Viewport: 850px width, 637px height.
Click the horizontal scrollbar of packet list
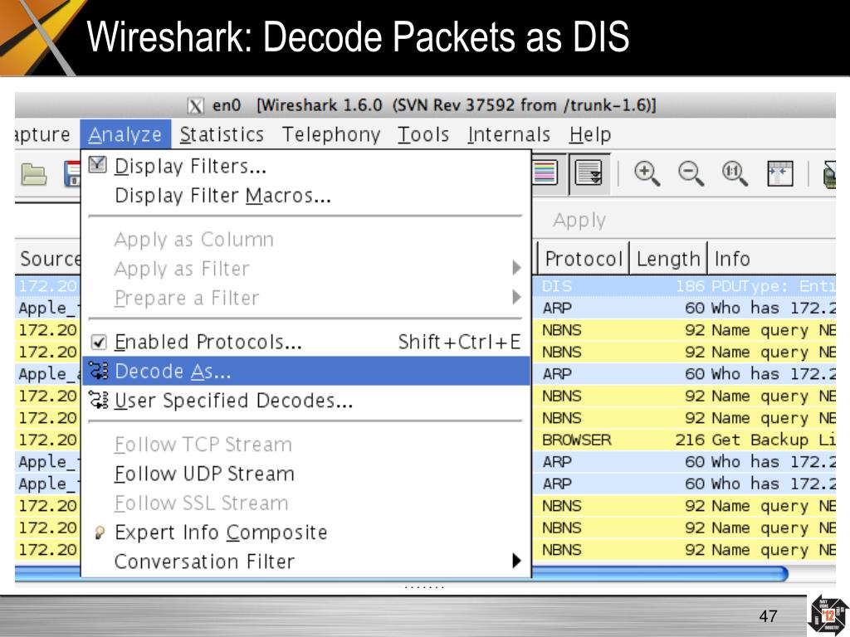401,574
